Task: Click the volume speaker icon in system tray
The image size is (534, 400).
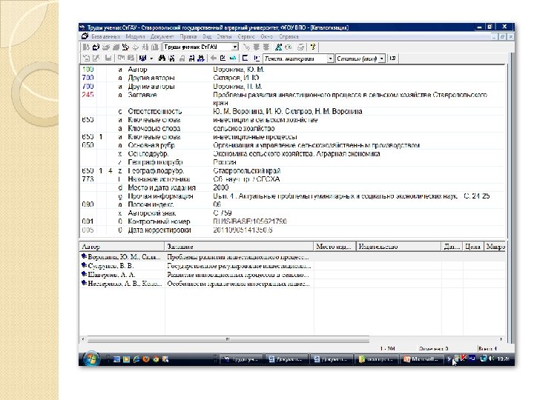Action: 492,359
